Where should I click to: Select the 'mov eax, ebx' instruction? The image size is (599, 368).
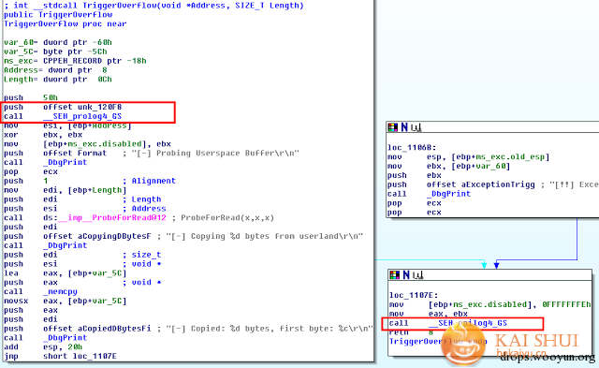tap(429, 314)
